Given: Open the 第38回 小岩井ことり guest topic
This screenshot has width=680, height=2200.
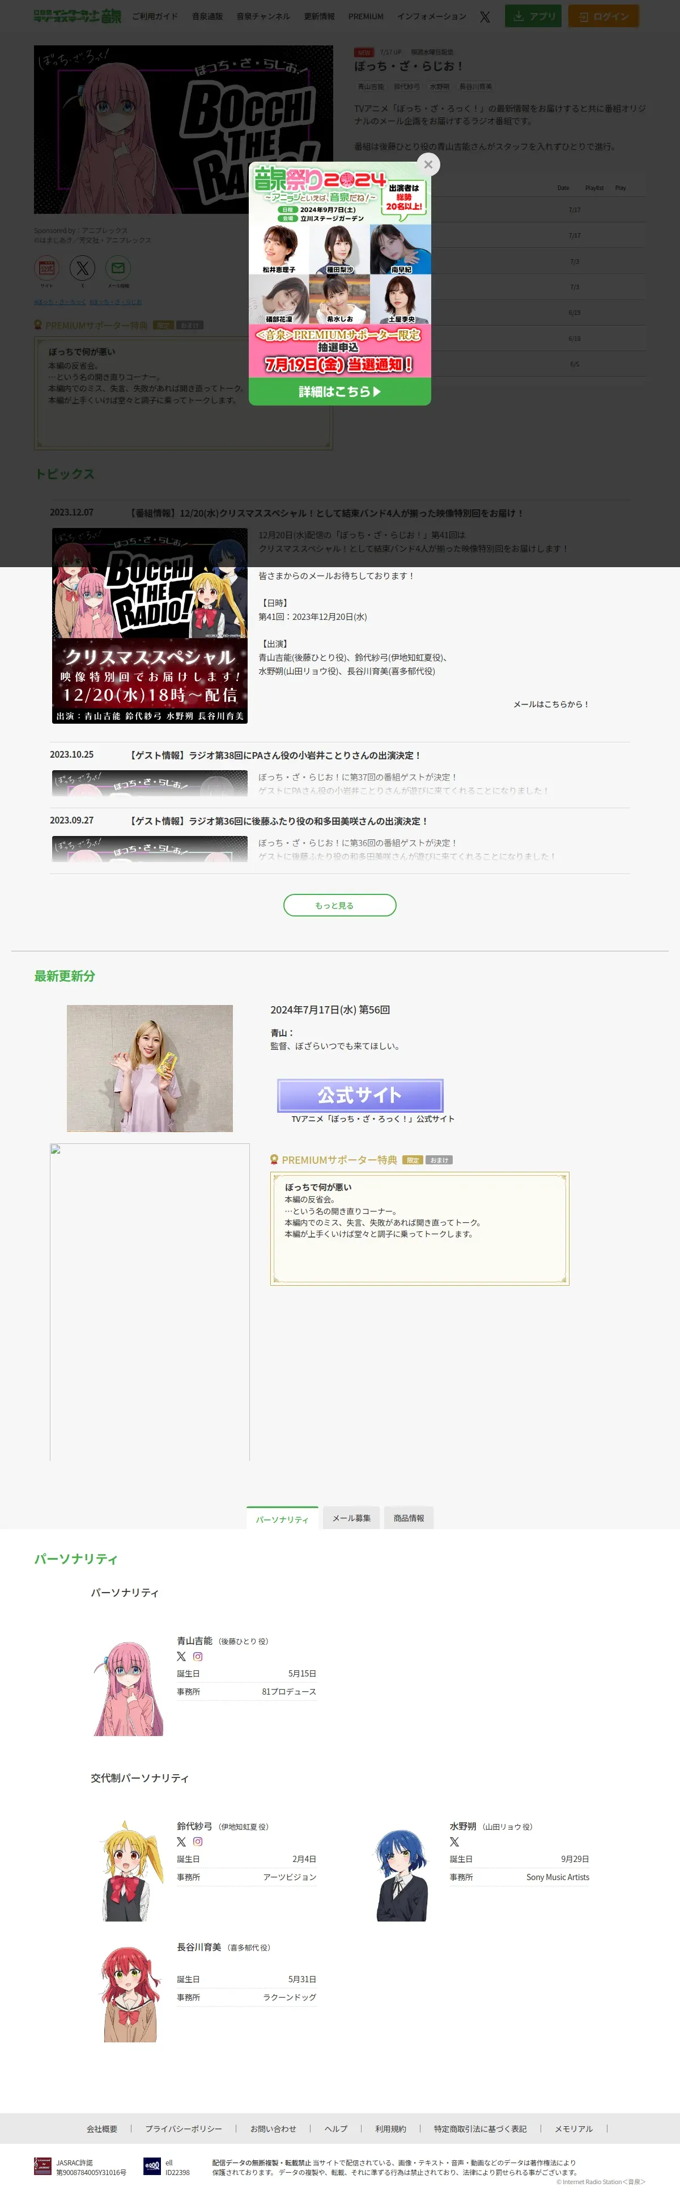Looking at the screenshot, I should click(x=275, y=755).
